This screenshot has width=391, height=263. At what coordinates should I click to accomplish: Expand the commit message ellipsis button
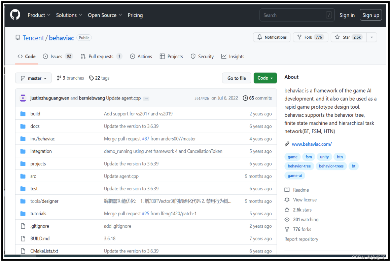146,99
